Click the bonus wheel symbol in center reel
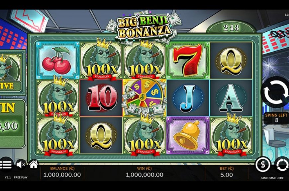Screen dimensions: 289x191 (144, 98)
